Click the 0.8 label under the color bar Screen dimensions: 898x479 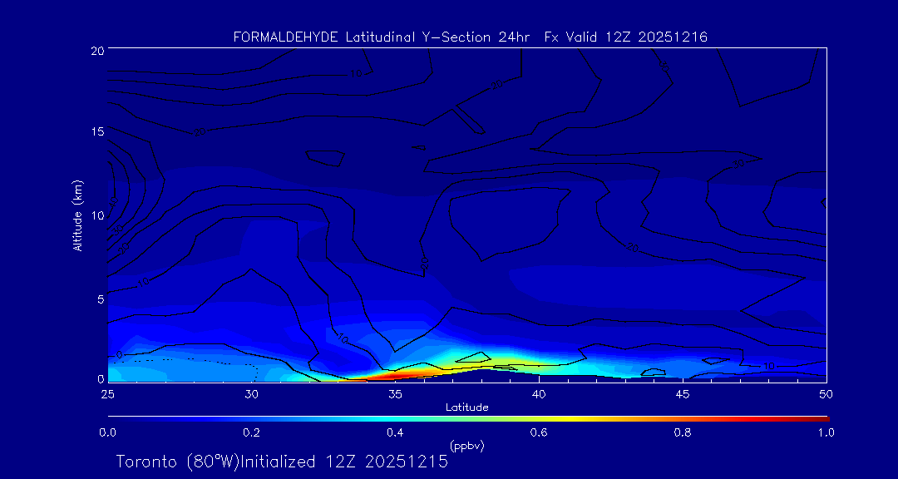[x=683, y=432]
